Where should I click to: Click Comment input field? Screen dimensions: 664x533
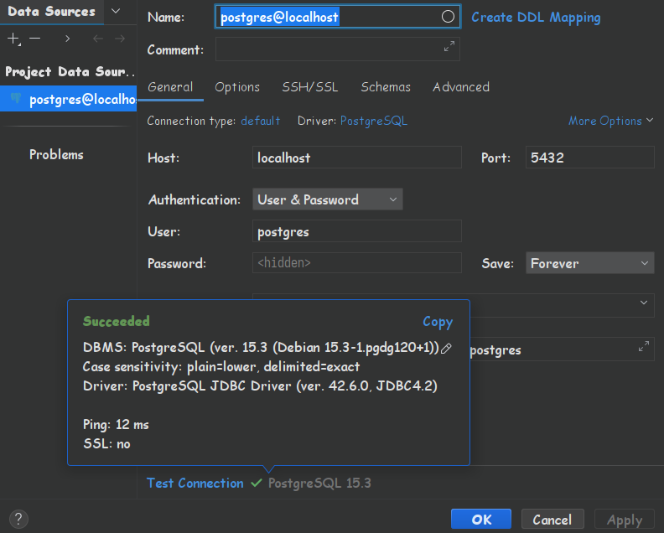pyautogui.click(x=338, y=49)
